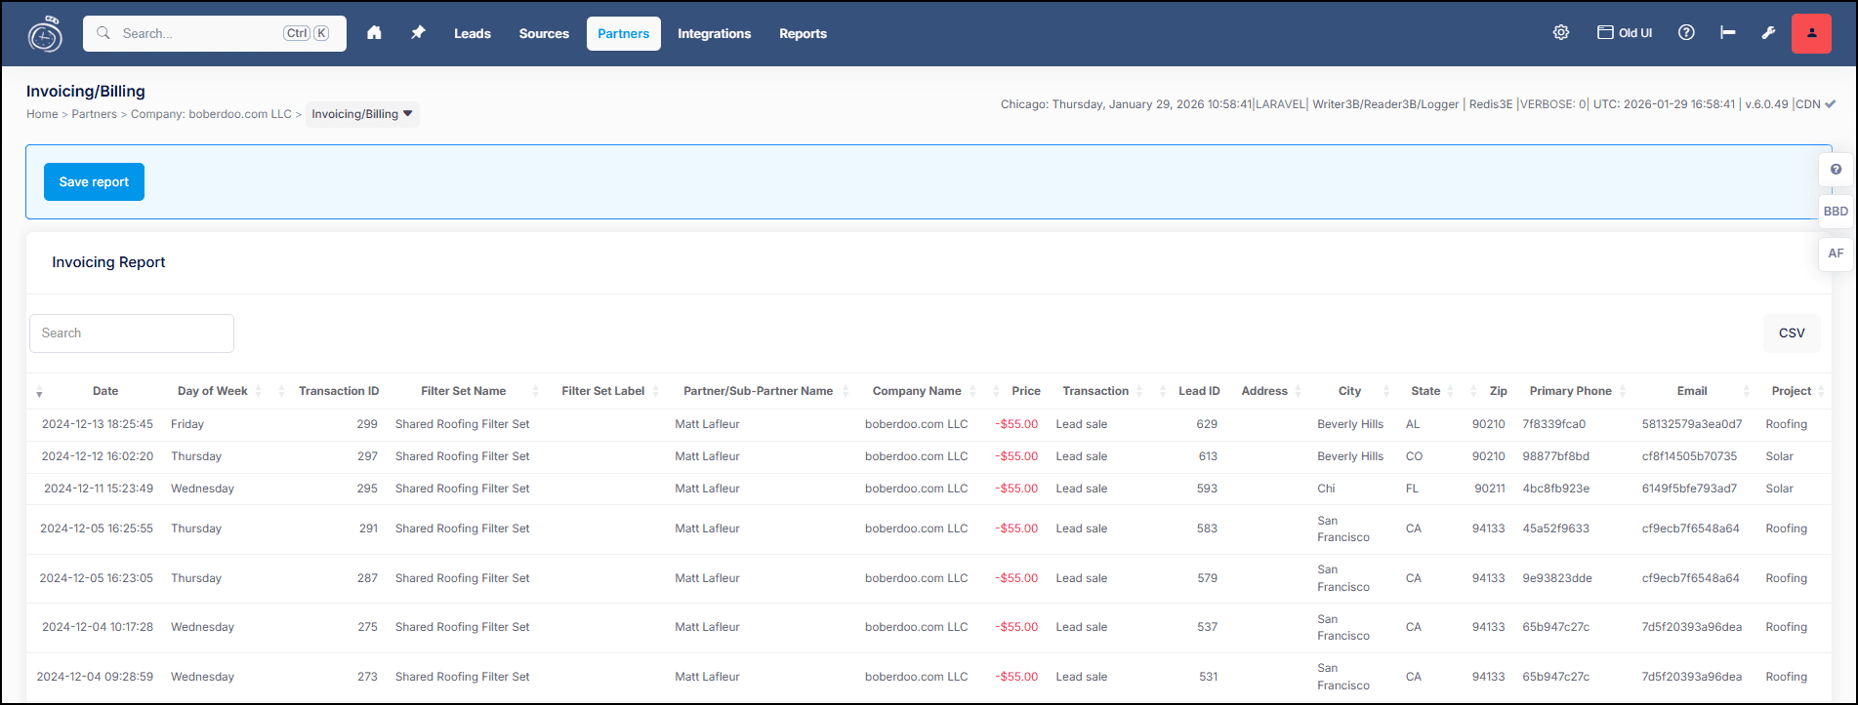
Task: Sort by Transaction column header
Action: click(x=1095, y=391)
